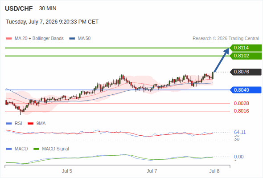Click the blue upward trend arrow
This screenshot has width=263, height=178.
222,60
